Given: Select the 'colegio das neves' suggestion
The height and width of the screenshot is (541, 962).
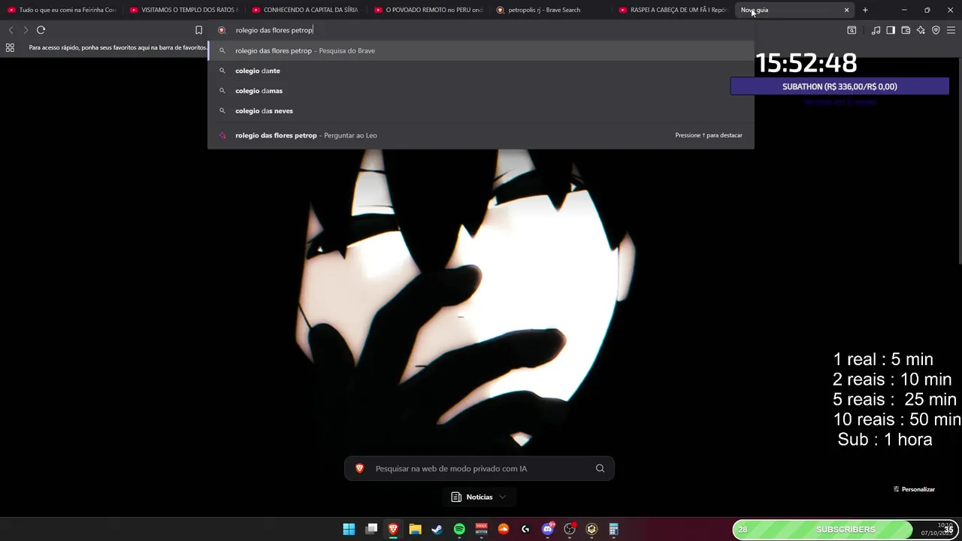Looking at the screenshot, I should (x=481, y=110).
